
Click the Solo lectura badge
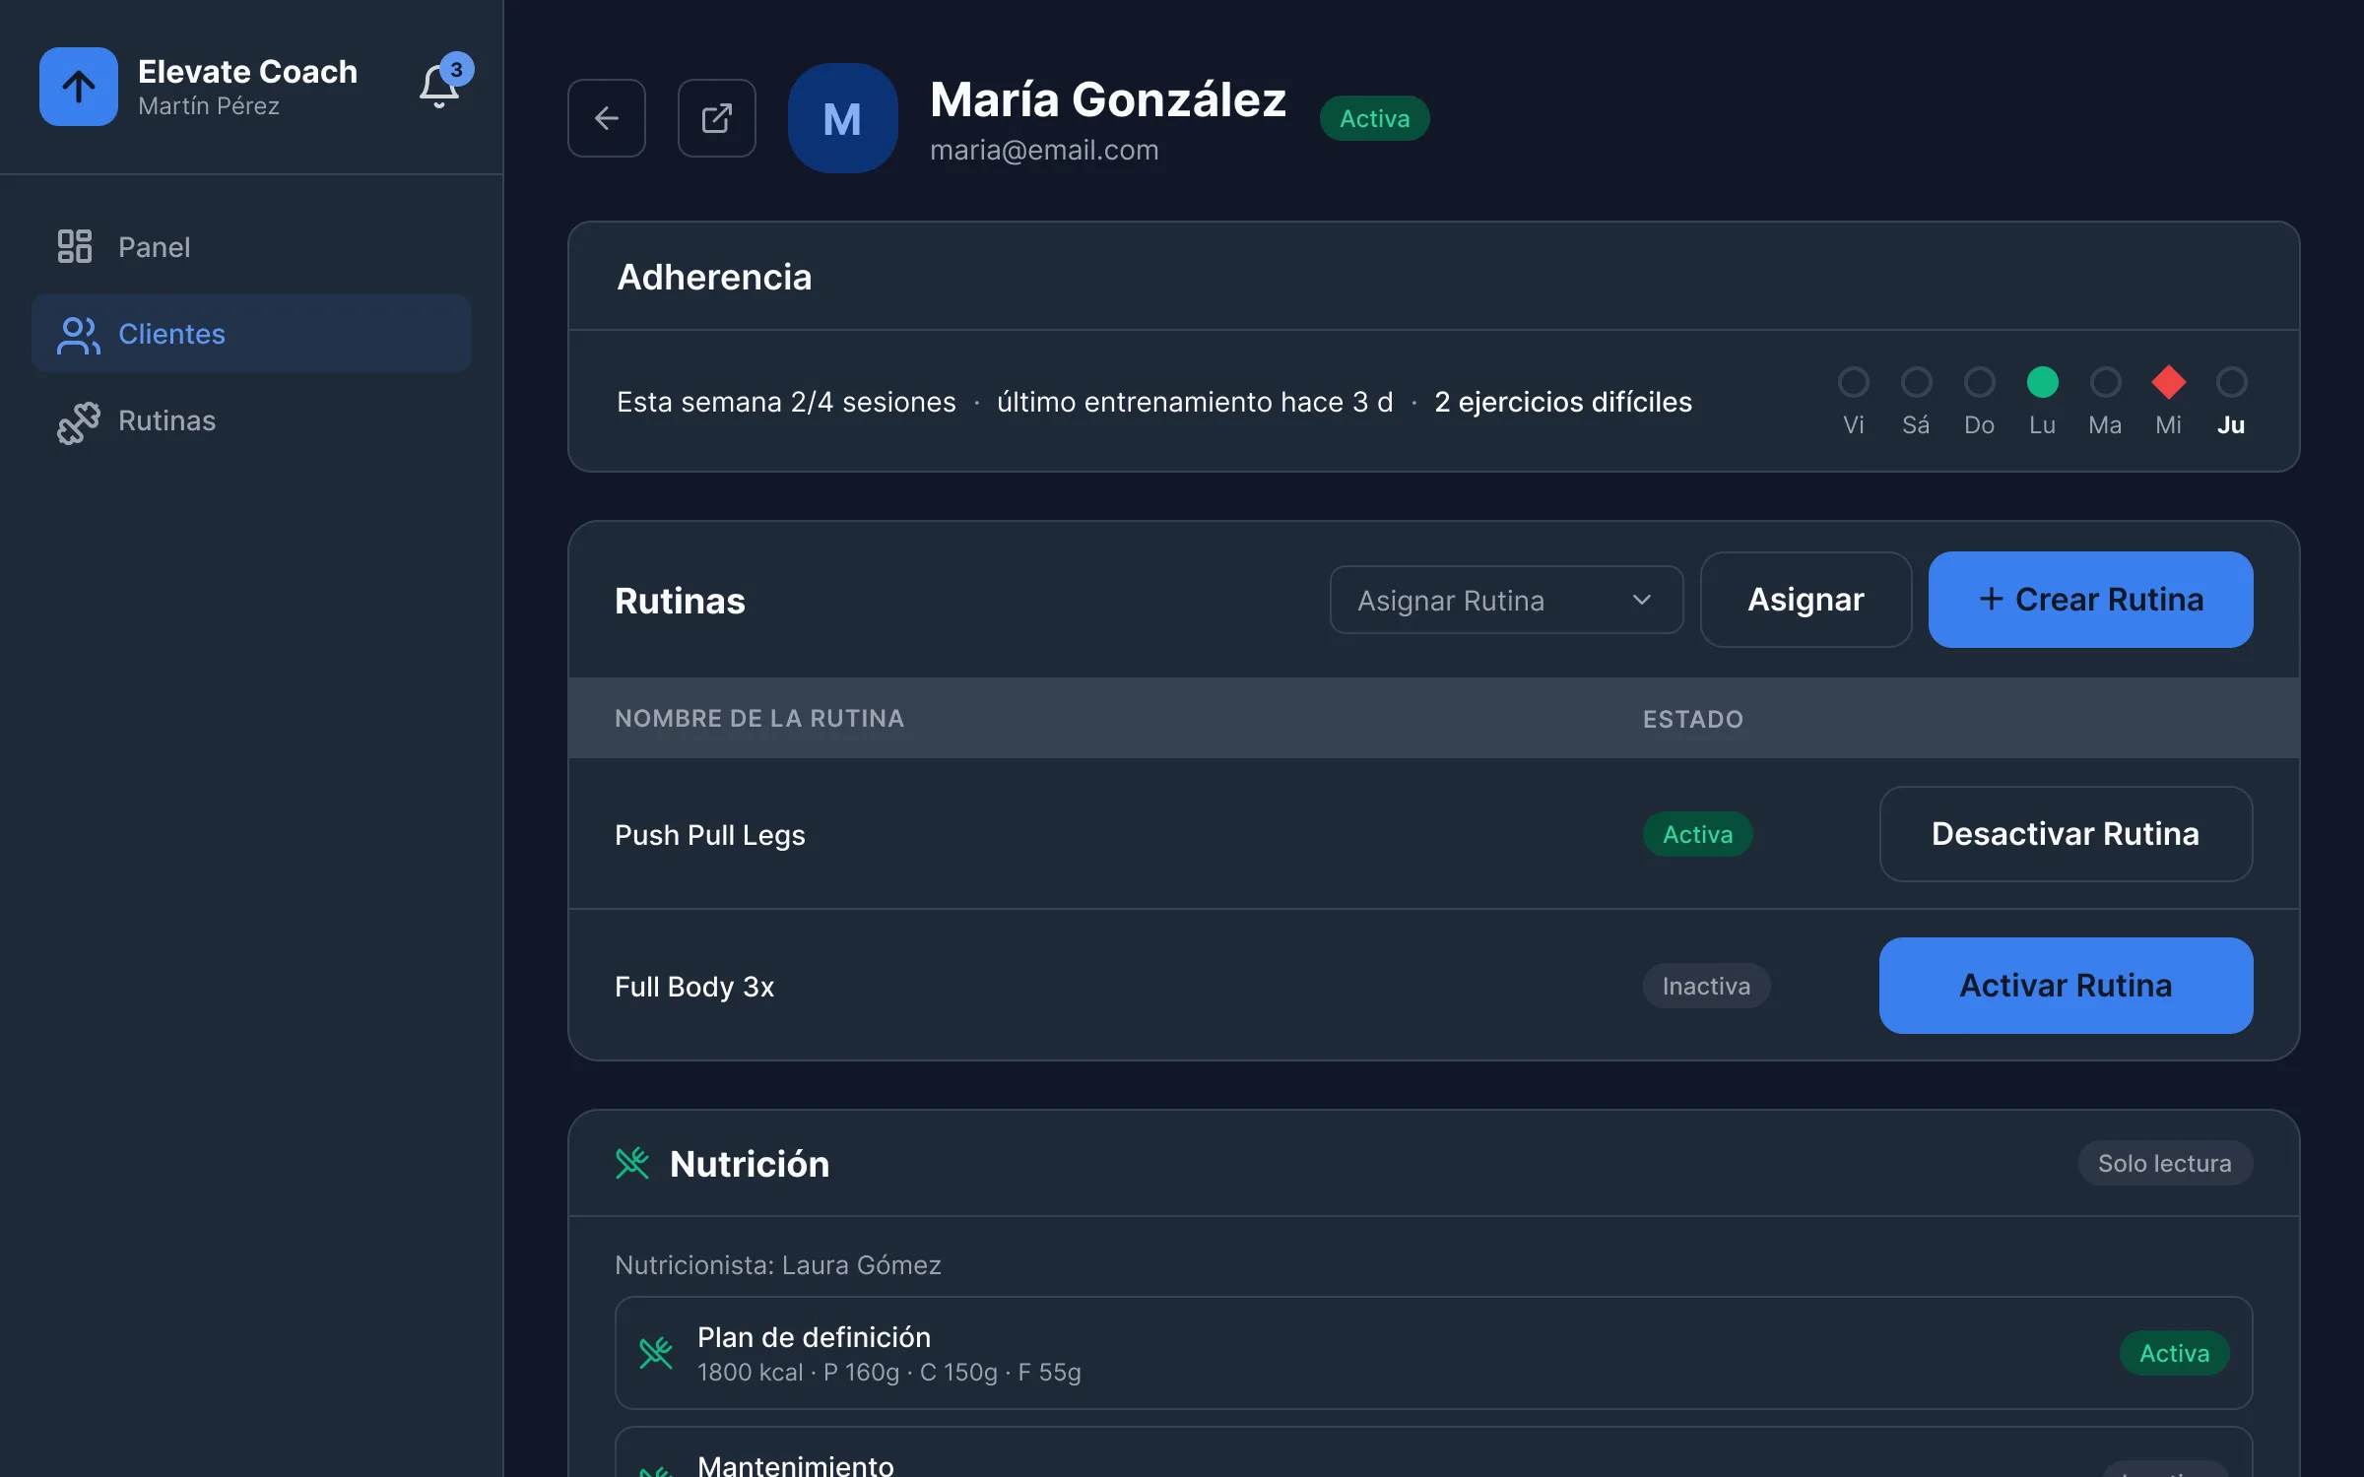tap(2165, 1163)
